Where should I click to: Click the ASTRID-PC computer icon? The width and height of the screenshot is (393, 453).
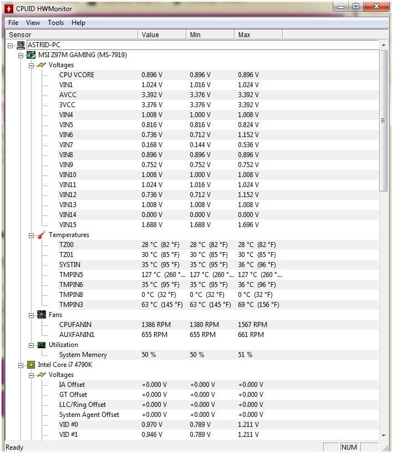click(x=21, y=45)
